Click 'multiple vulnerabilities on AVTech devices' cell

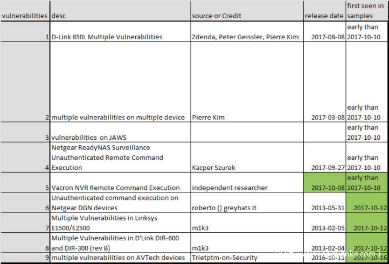point(120,258)
